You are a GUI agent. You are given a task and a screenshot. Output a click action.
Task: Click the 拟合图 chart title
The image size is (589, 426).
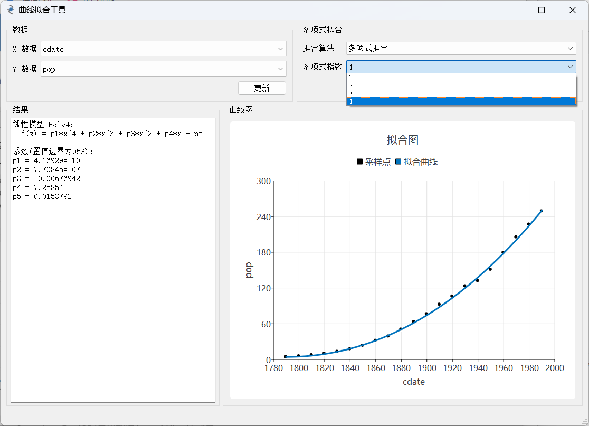point(402,140)
